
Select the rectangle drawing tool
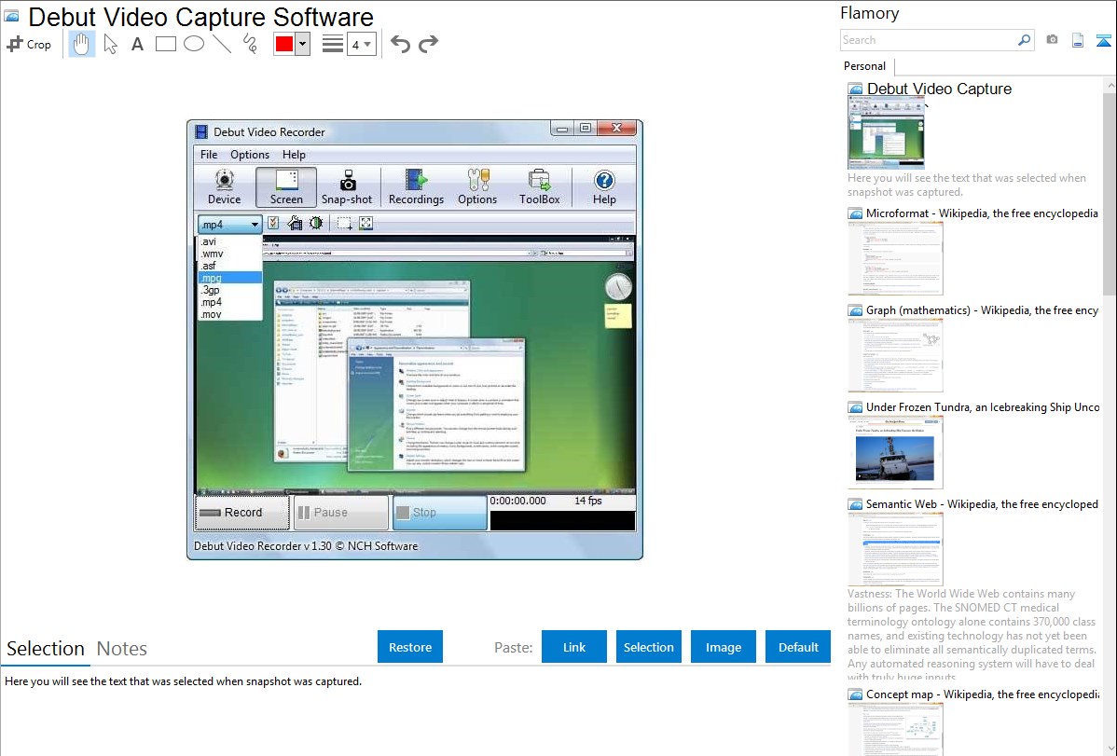165,44
